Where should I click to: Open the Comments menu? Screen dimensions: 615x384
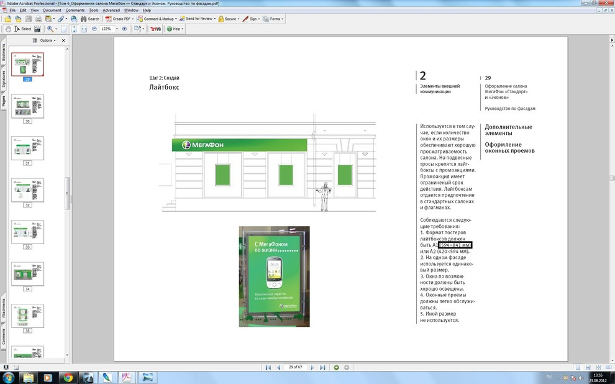point(75,10)
